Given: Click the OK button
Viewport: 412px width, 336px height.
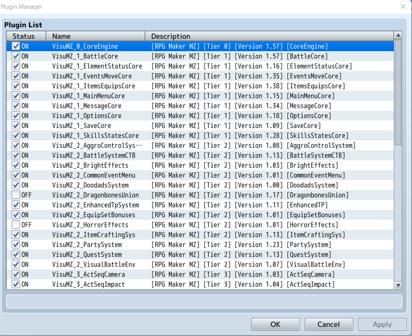Looking at the screenshot, I should point(275,324).
